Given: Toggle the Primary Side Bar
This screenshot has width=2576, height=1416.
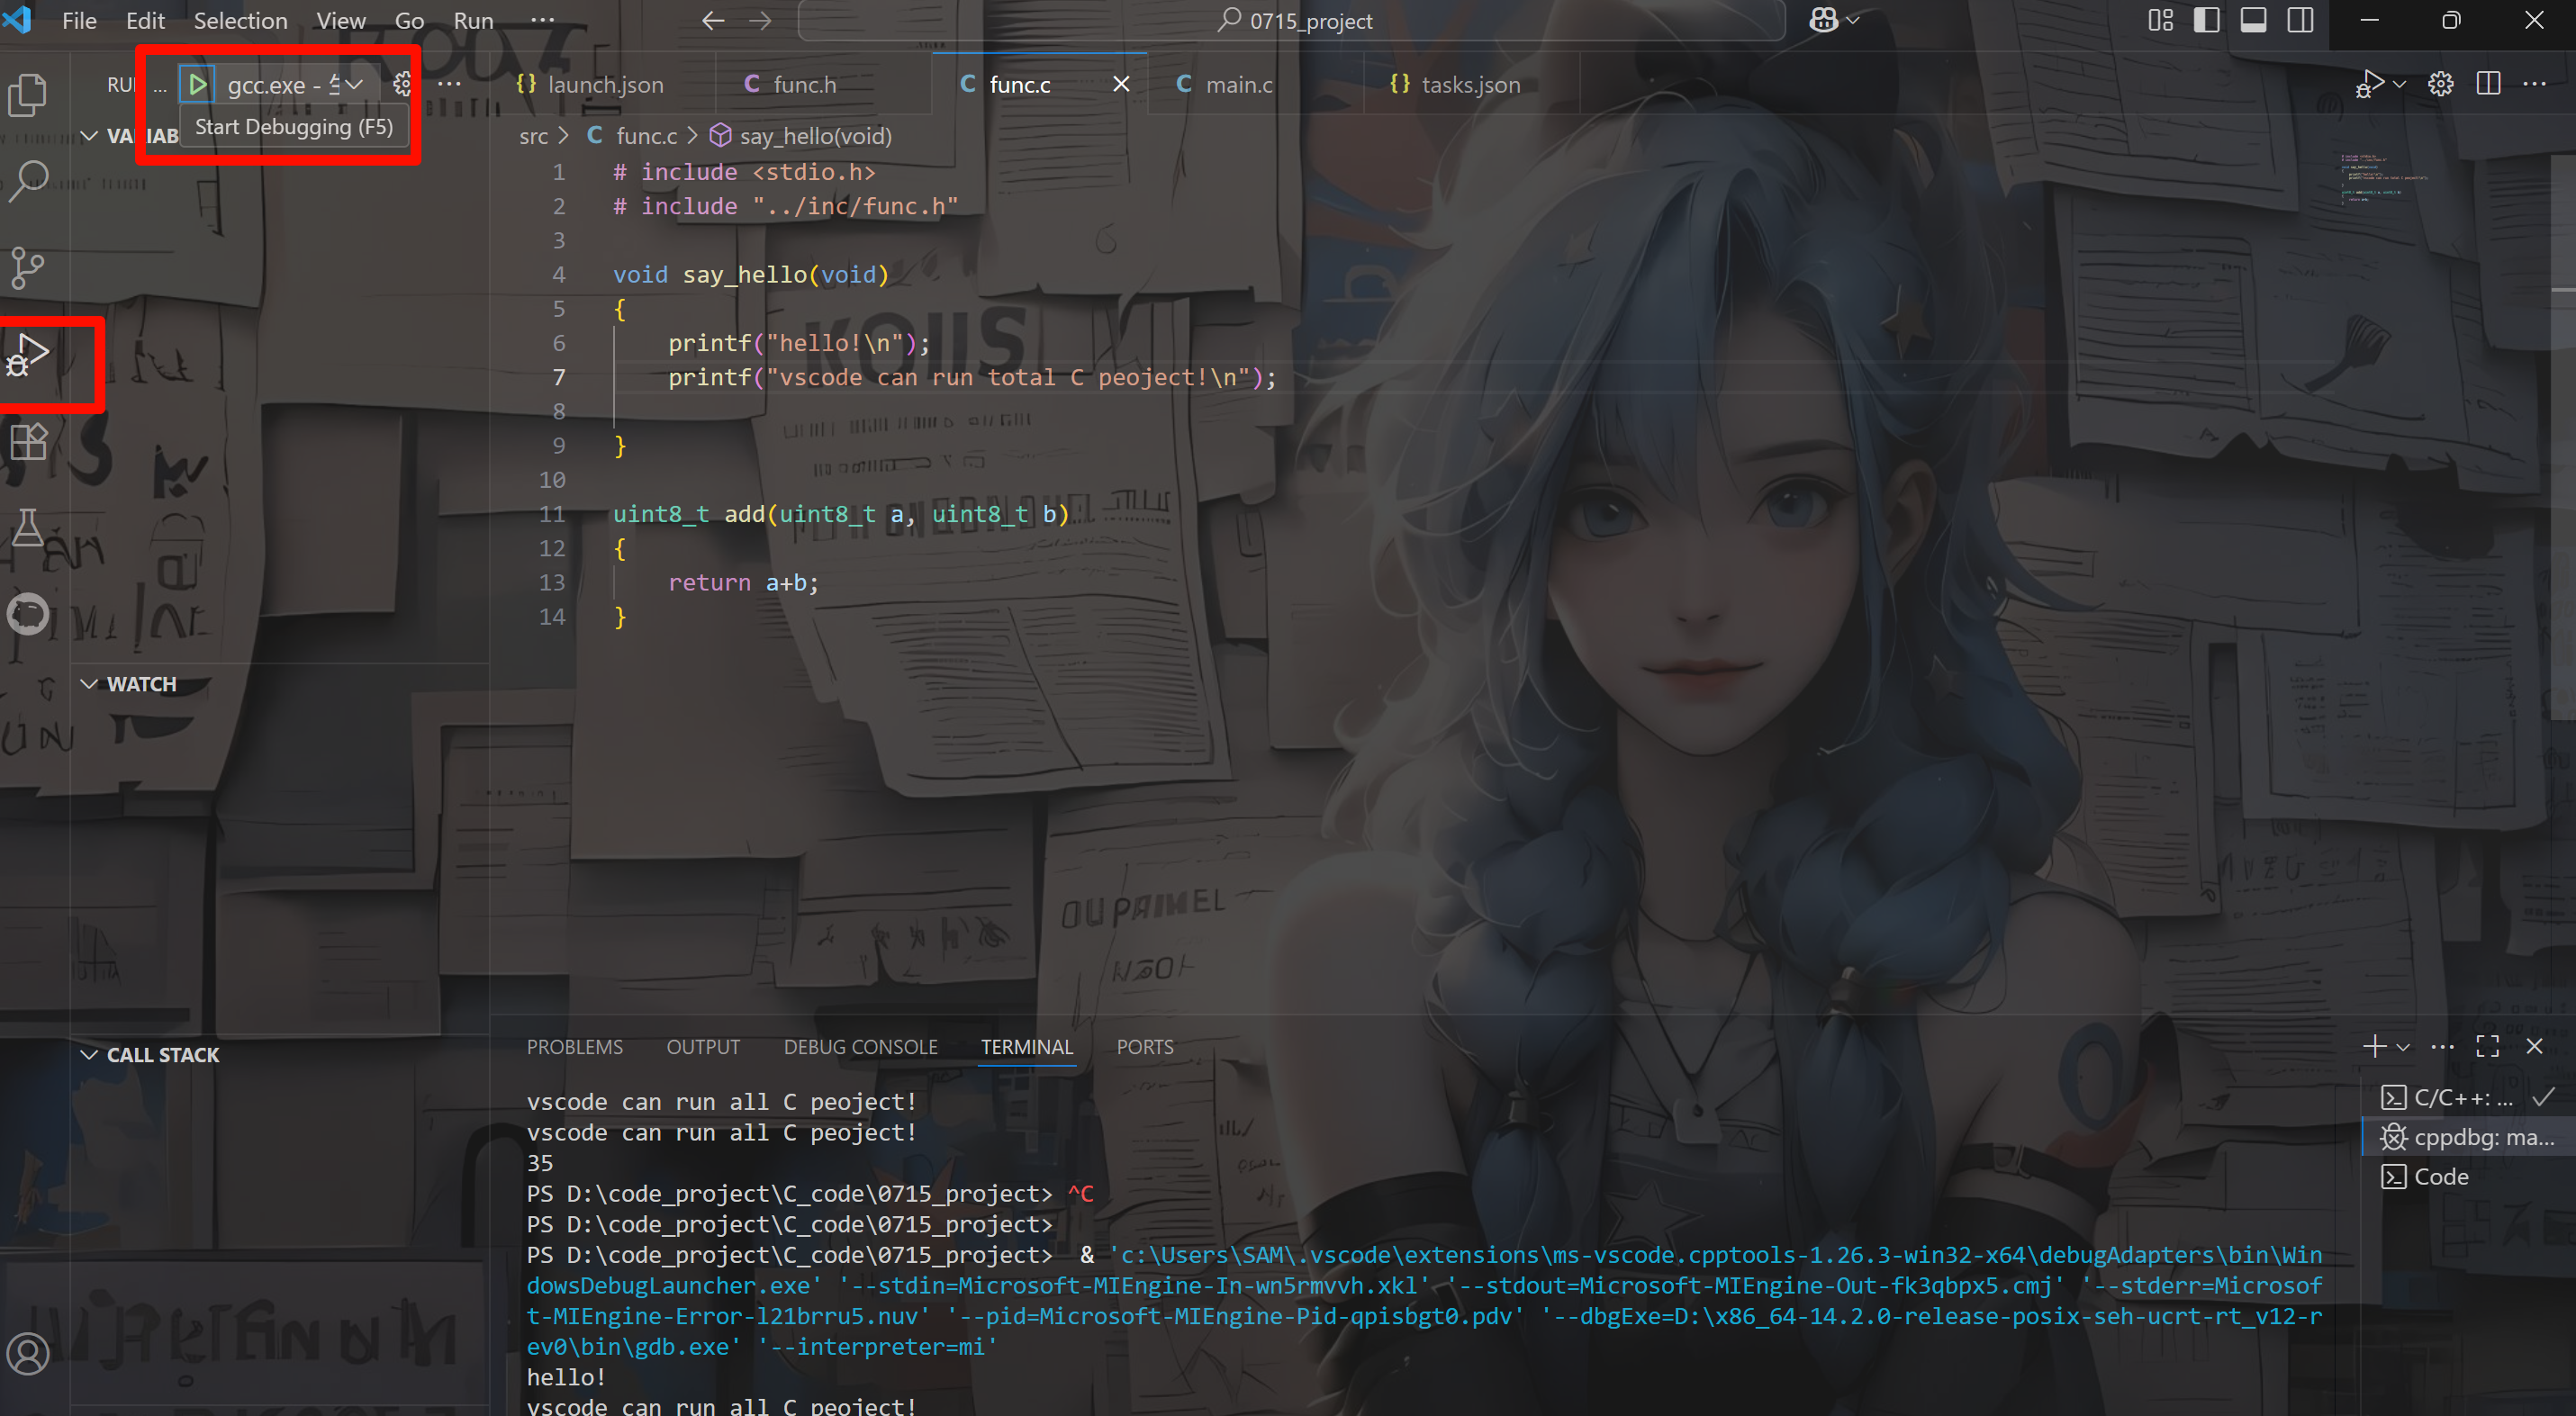Looking at the screenshot, I should click(2206, 20).
